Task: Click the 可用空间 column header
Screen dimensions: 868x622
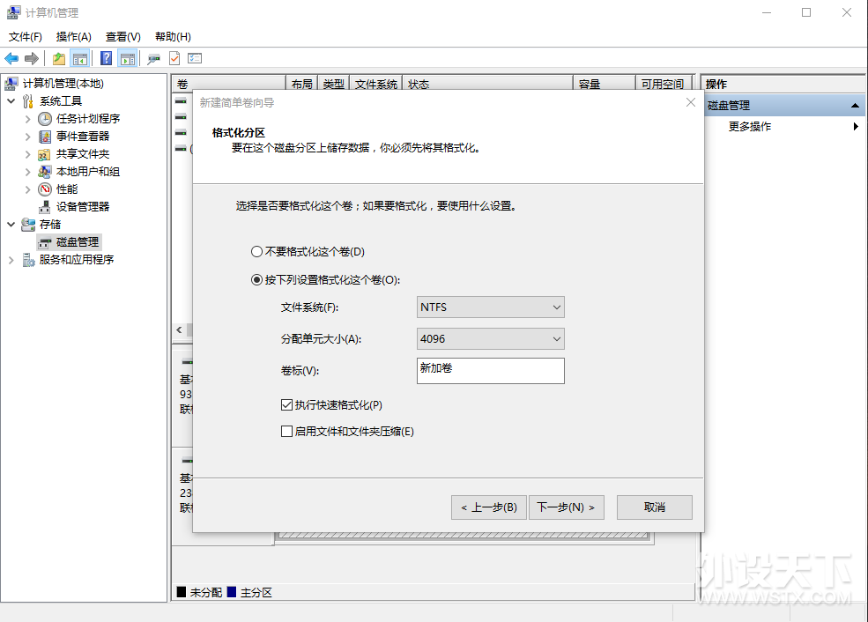Action: (664, 84)
